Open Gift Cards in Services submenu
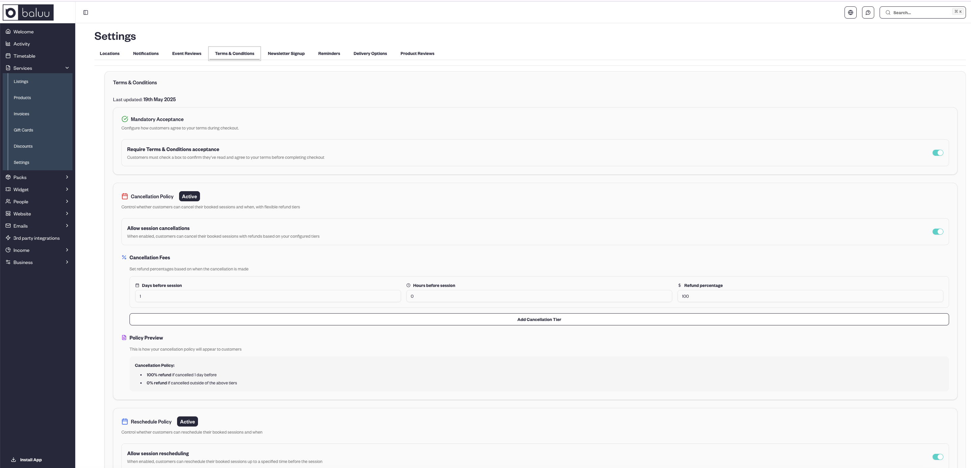Screen dimensions: 971x468 click(23, 130)
